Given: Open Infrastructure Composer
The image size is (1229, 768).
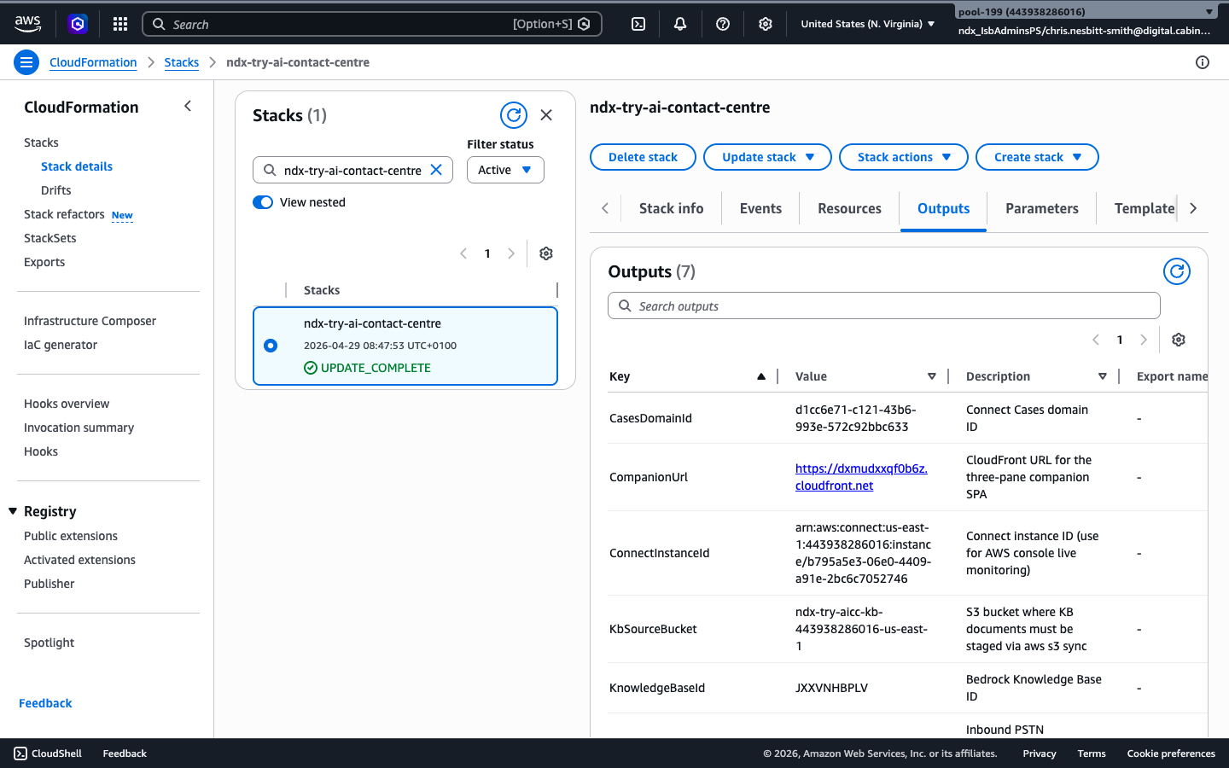Looking at the screenshot, I should click(x=90, y=321).
